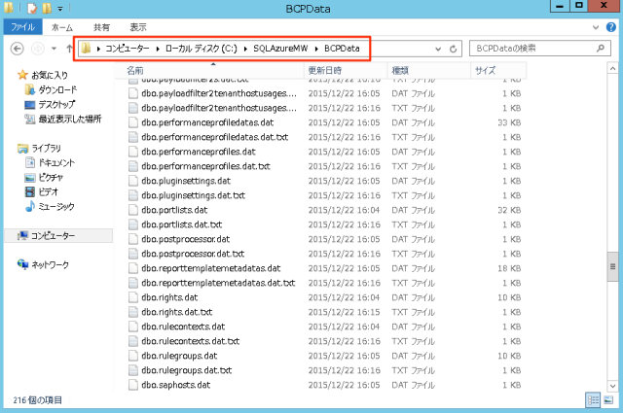Select file dbo.pluginsettings.dat.txt
The image size is (623, 413).
point(193,195)
